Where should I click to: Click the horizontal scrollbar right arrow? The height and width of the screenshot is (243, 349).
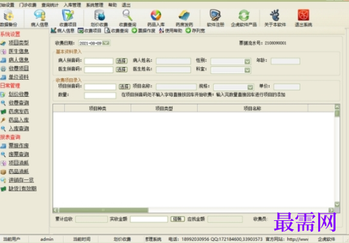pyautogui.click(x=331, y=210)
